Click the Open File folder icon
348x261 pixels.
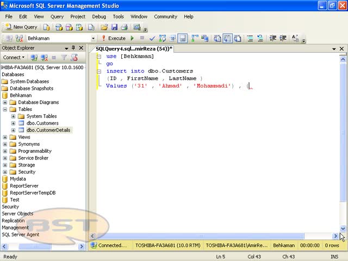[x=104, y=27]
